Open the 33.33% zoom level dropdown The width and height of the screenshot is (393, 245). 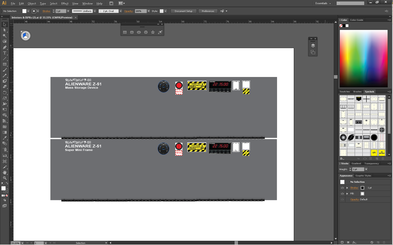[x=22, y=243]
